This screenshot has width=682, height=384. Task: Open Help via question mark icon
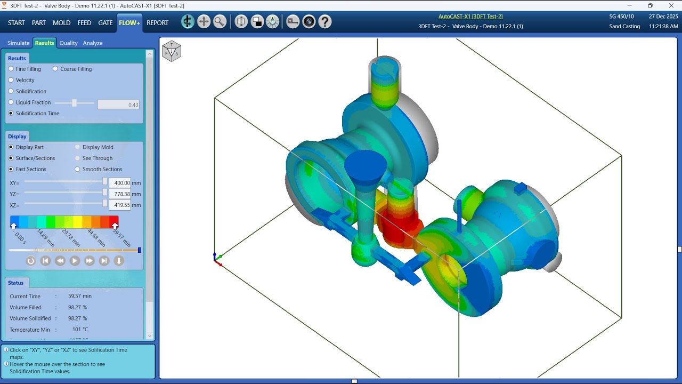[x=325, y=22]
